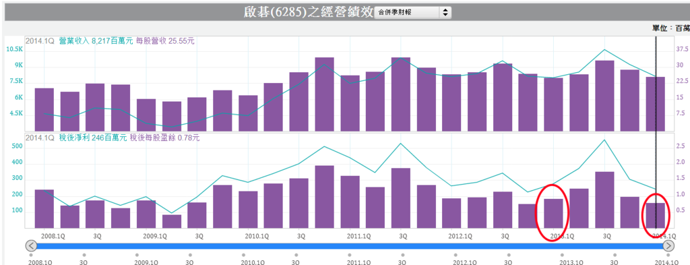This screenshot has height=265, width=690.
Task: Click the 2012.1Q x-axis label under lower chart
Action: 460,236
